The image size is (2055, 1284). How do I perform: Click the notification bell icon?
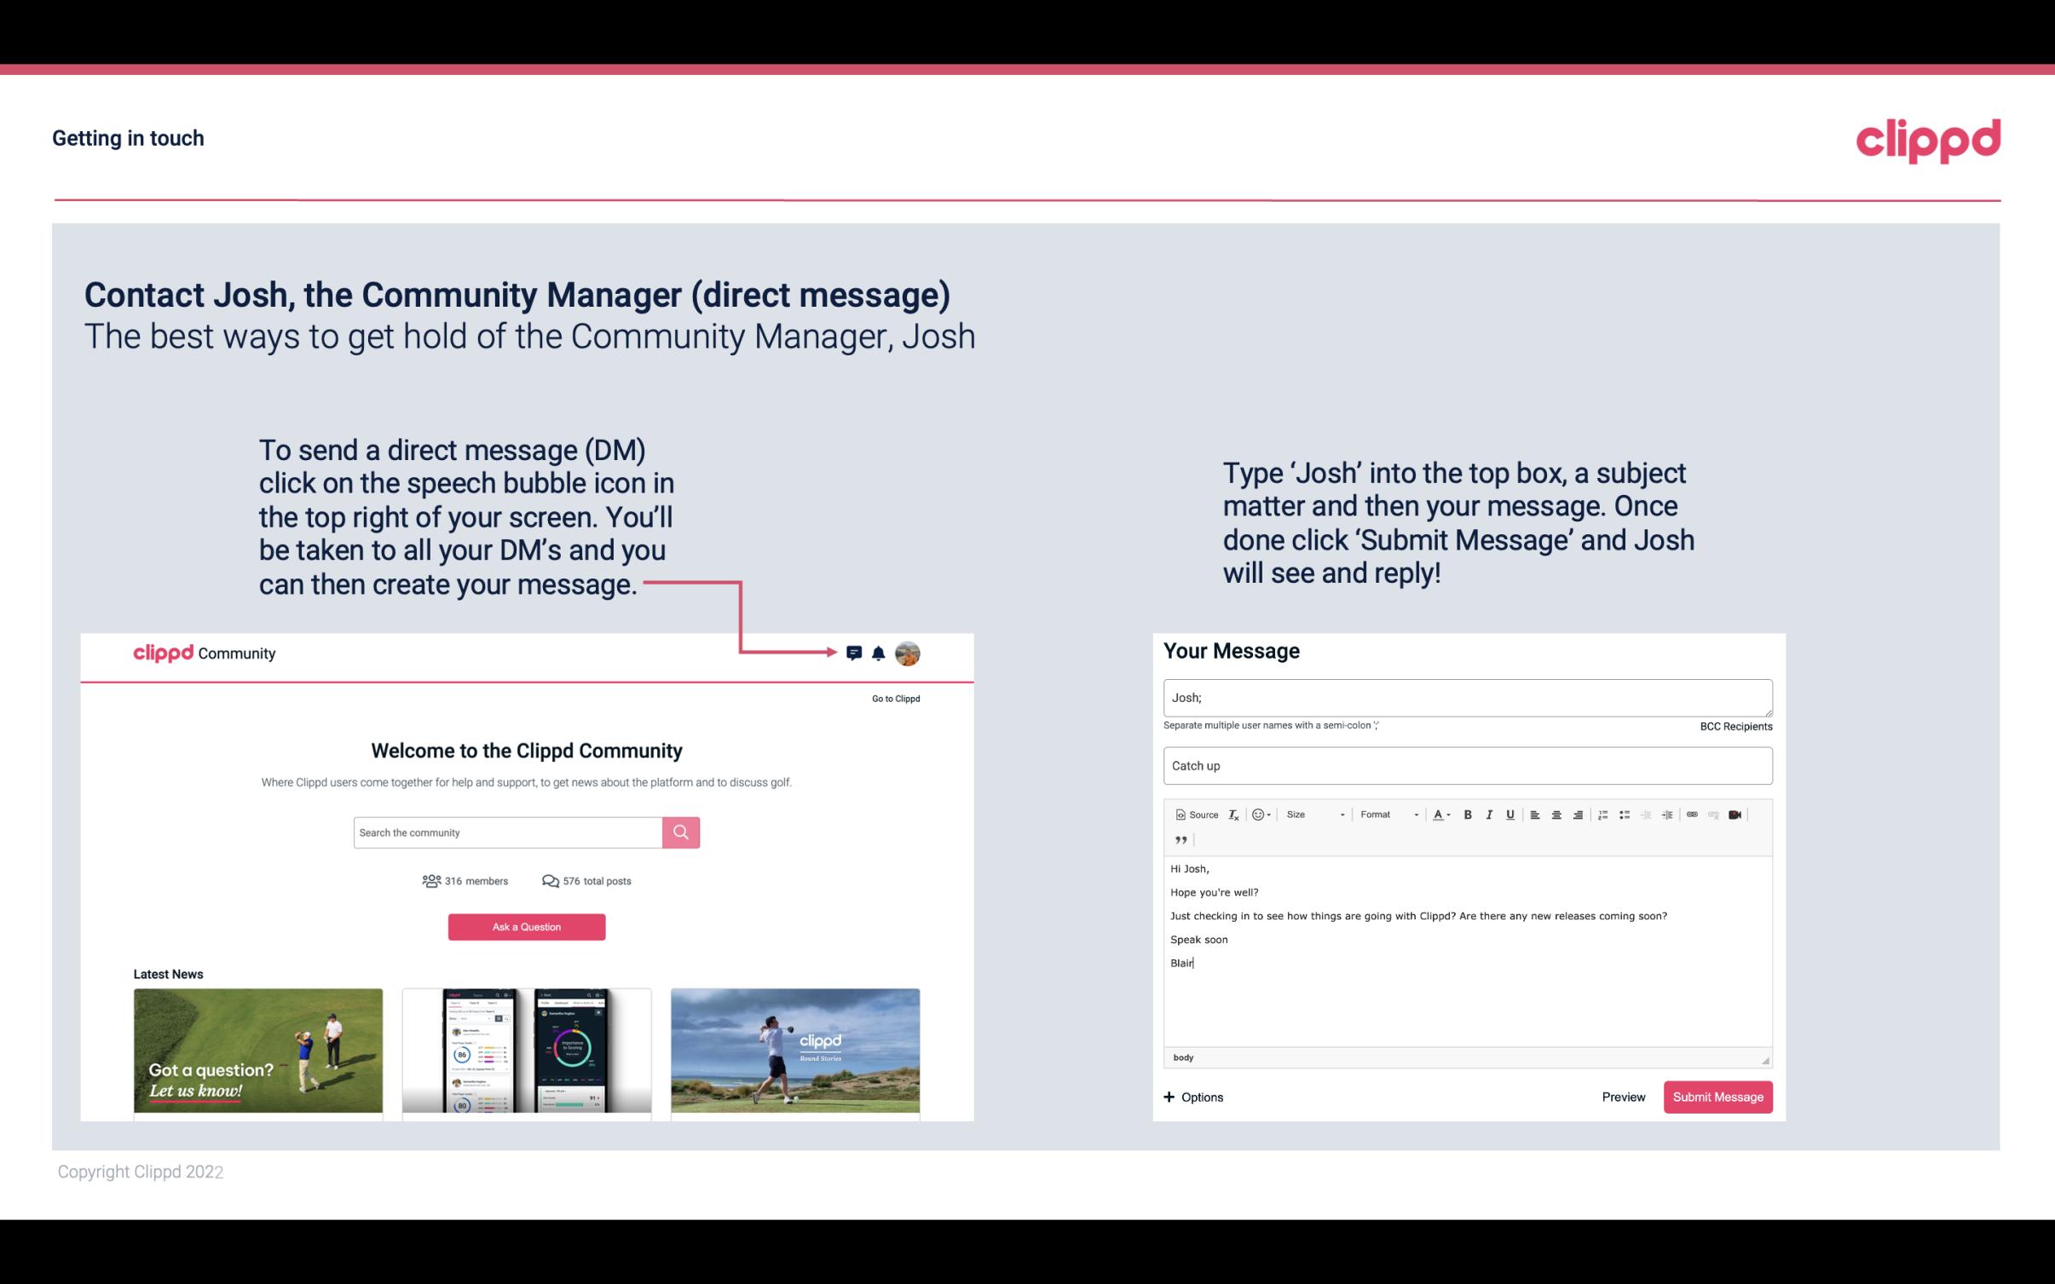[879, 651]
